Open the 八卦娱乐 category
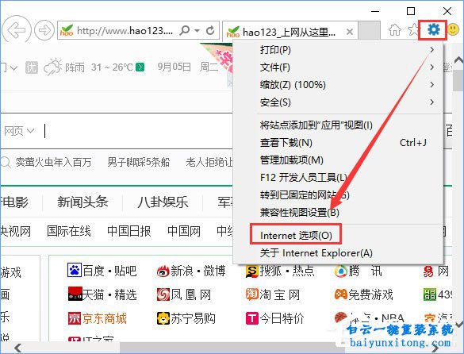The width and height of the screenshot is (464, 354). [x=163, y=202]
